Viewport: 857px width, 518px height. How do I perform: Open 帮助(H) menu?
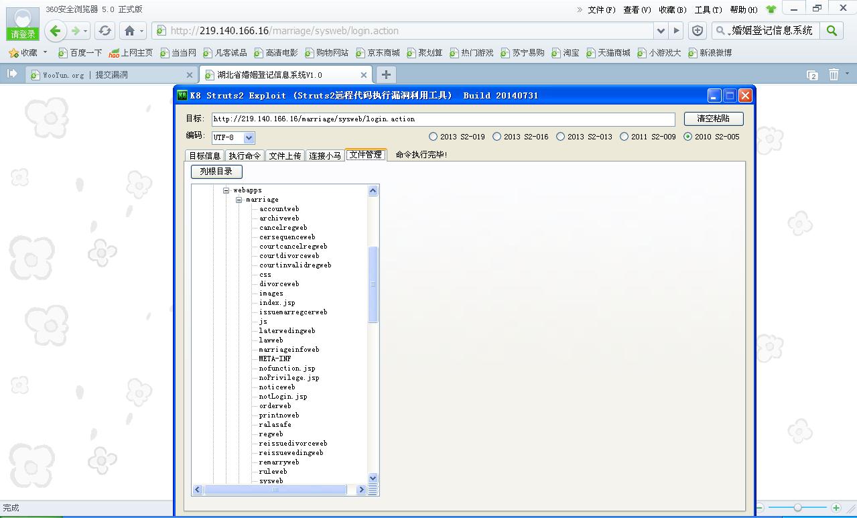pos(744,9)
